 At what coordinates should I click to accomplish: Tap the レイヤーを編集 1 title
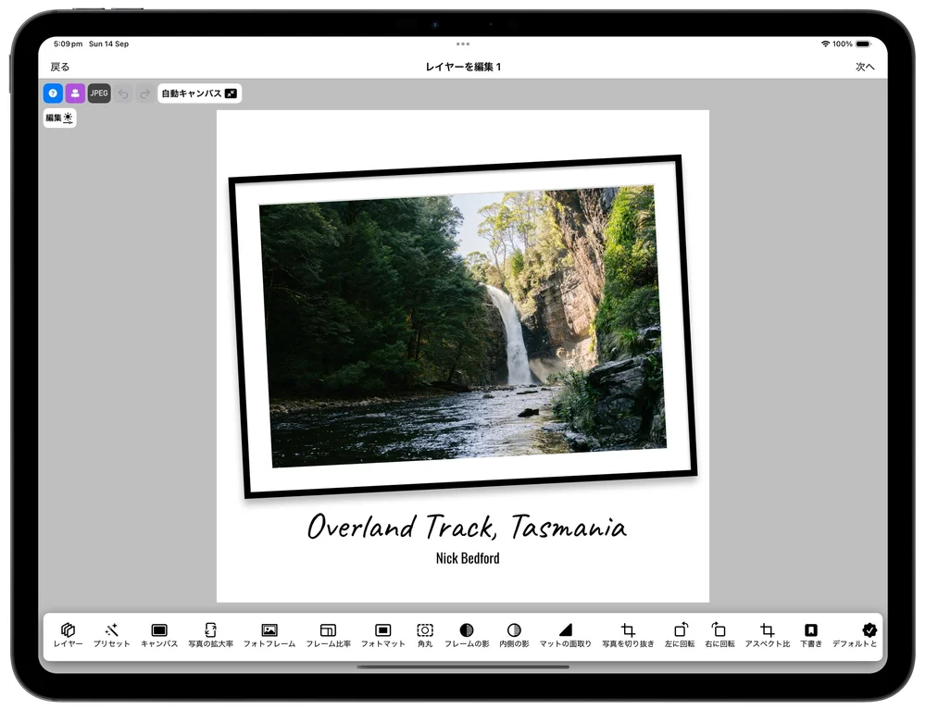(463, 67)
